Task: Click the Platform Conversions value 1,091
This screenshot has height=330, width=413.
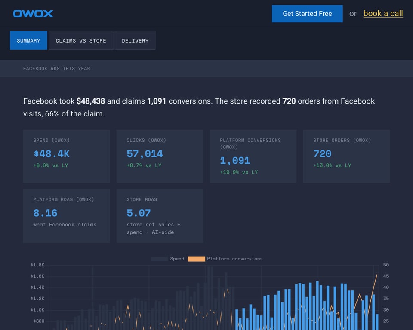Action: [235, 161]
